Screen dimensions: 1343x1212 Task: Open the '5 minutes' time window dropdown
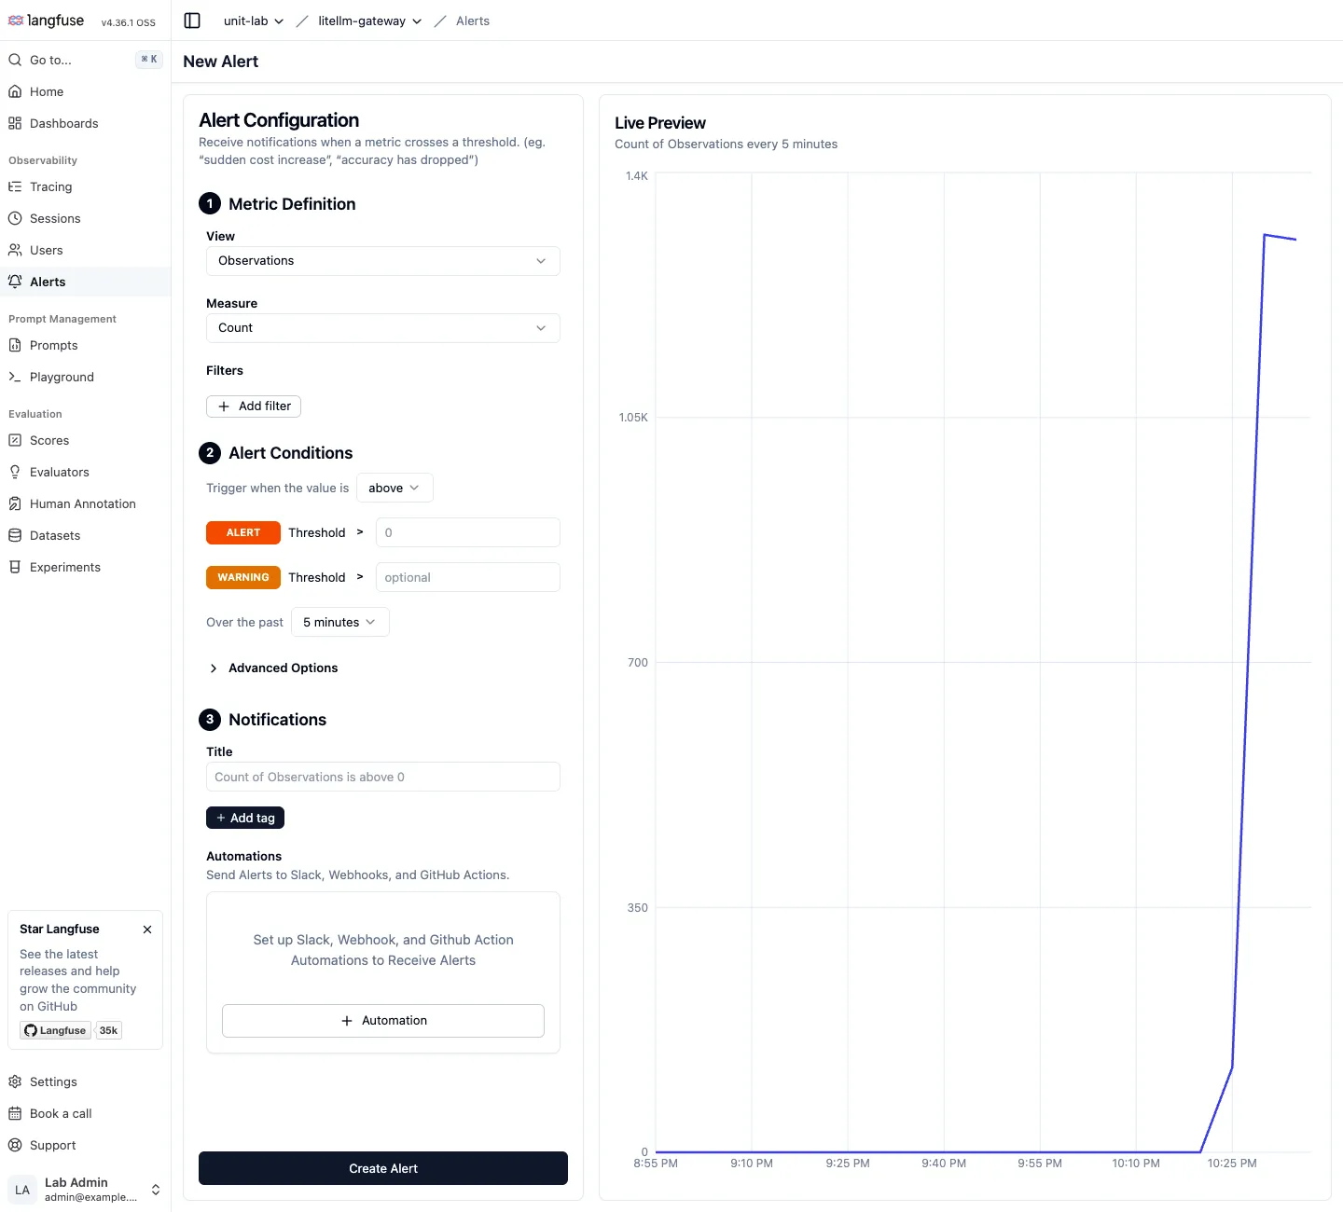[340, 622]
